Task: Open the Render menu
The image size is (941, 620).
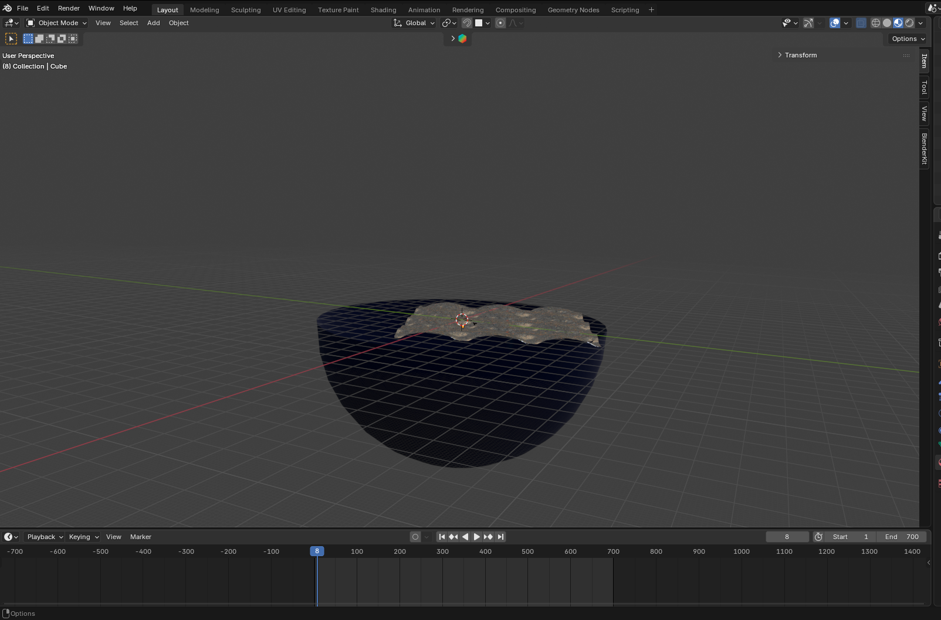Action: [x=69, y=8]
